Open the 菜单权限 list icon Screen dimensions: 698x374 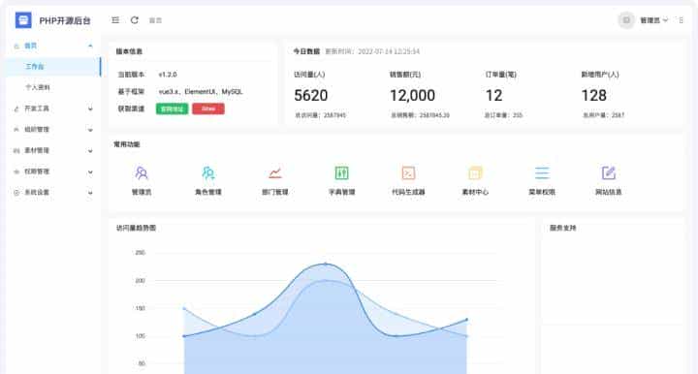pyautogui.click(x=542, y=173)
